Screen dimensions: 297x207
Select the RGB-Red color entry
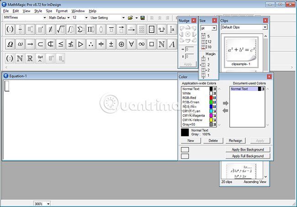(x=199, y=98)
